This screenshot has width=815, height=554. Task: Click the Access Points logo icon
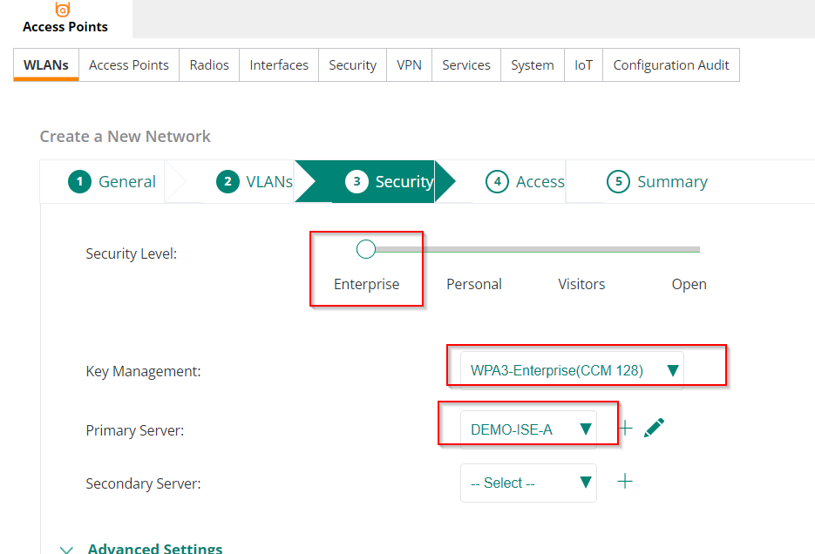(x=63, y=9)
